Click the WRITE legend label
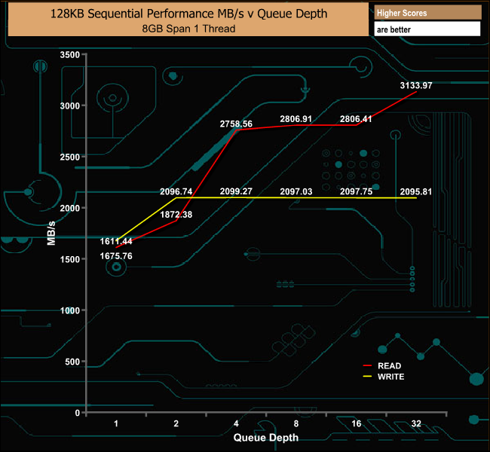 click(x=391, y=377)
